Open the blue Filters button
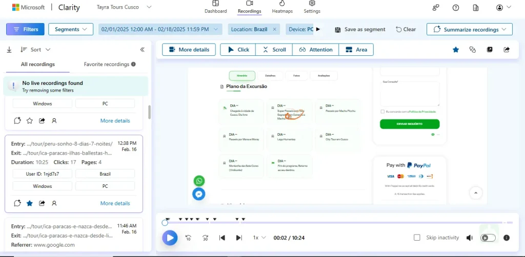 click(25, 29)
